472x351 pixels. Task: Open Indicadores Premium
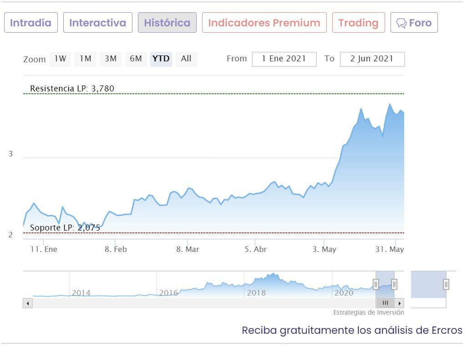[x=264, y=23]
